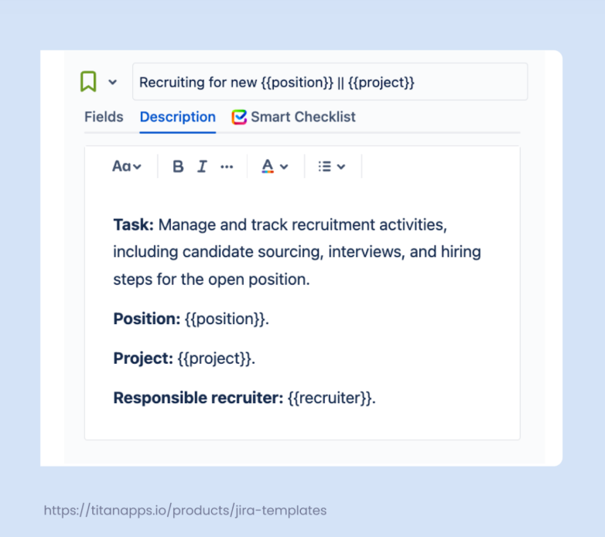Click the issue summary title field
The image size is (605, 537).
pyautogui.click(x=330, y=82)
